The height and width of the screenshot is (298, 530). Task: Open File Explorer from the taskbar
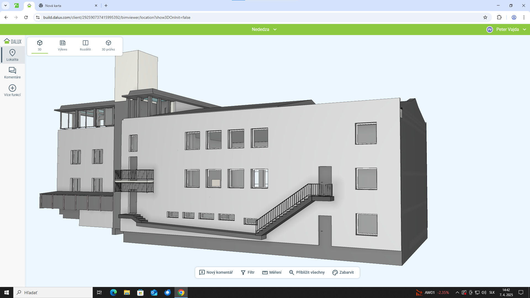[x=127, y=292]
